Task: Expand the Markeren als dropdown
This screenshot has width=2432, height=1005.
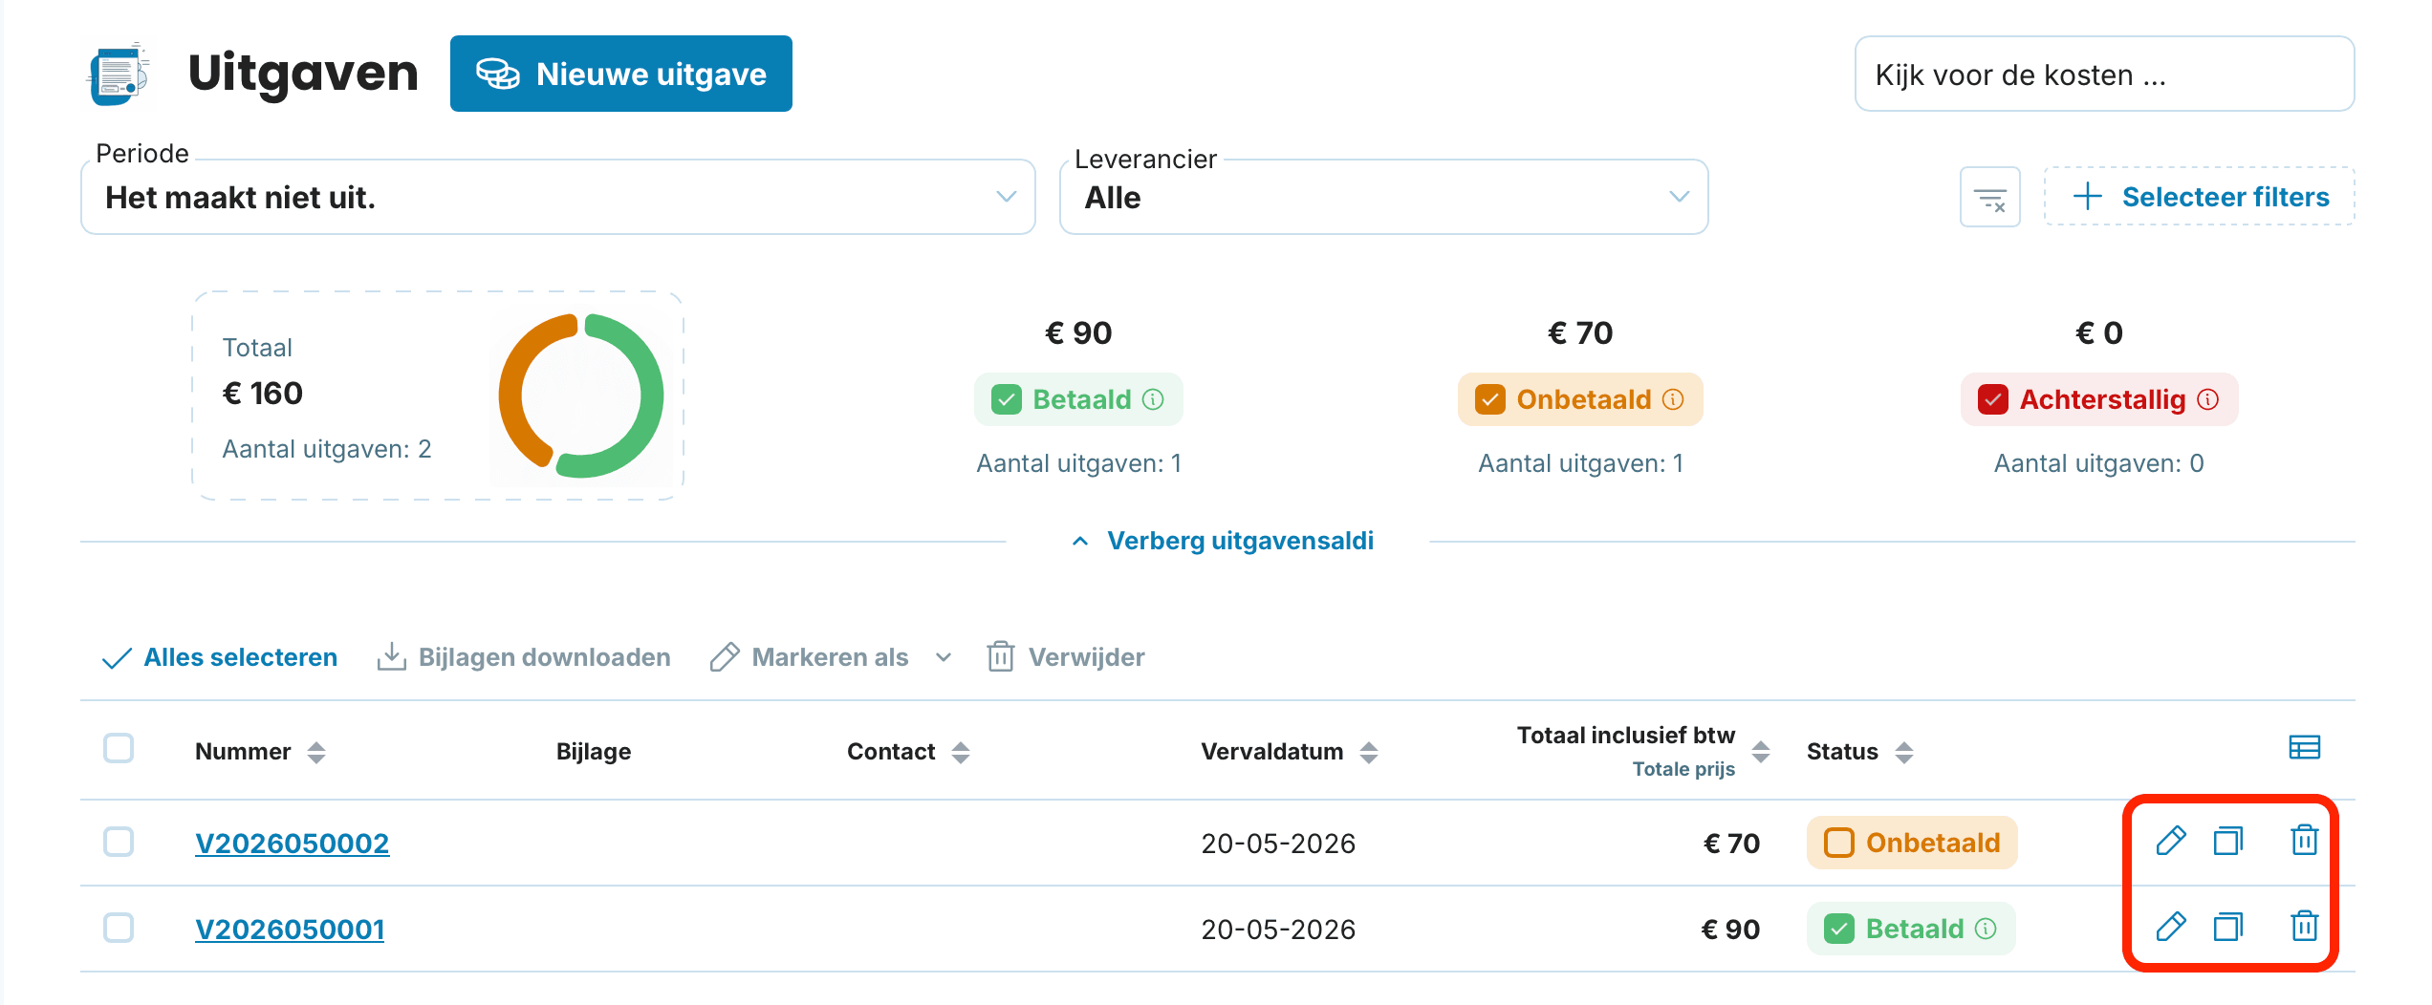Action: pyautogui.click(x=832, y=657)
